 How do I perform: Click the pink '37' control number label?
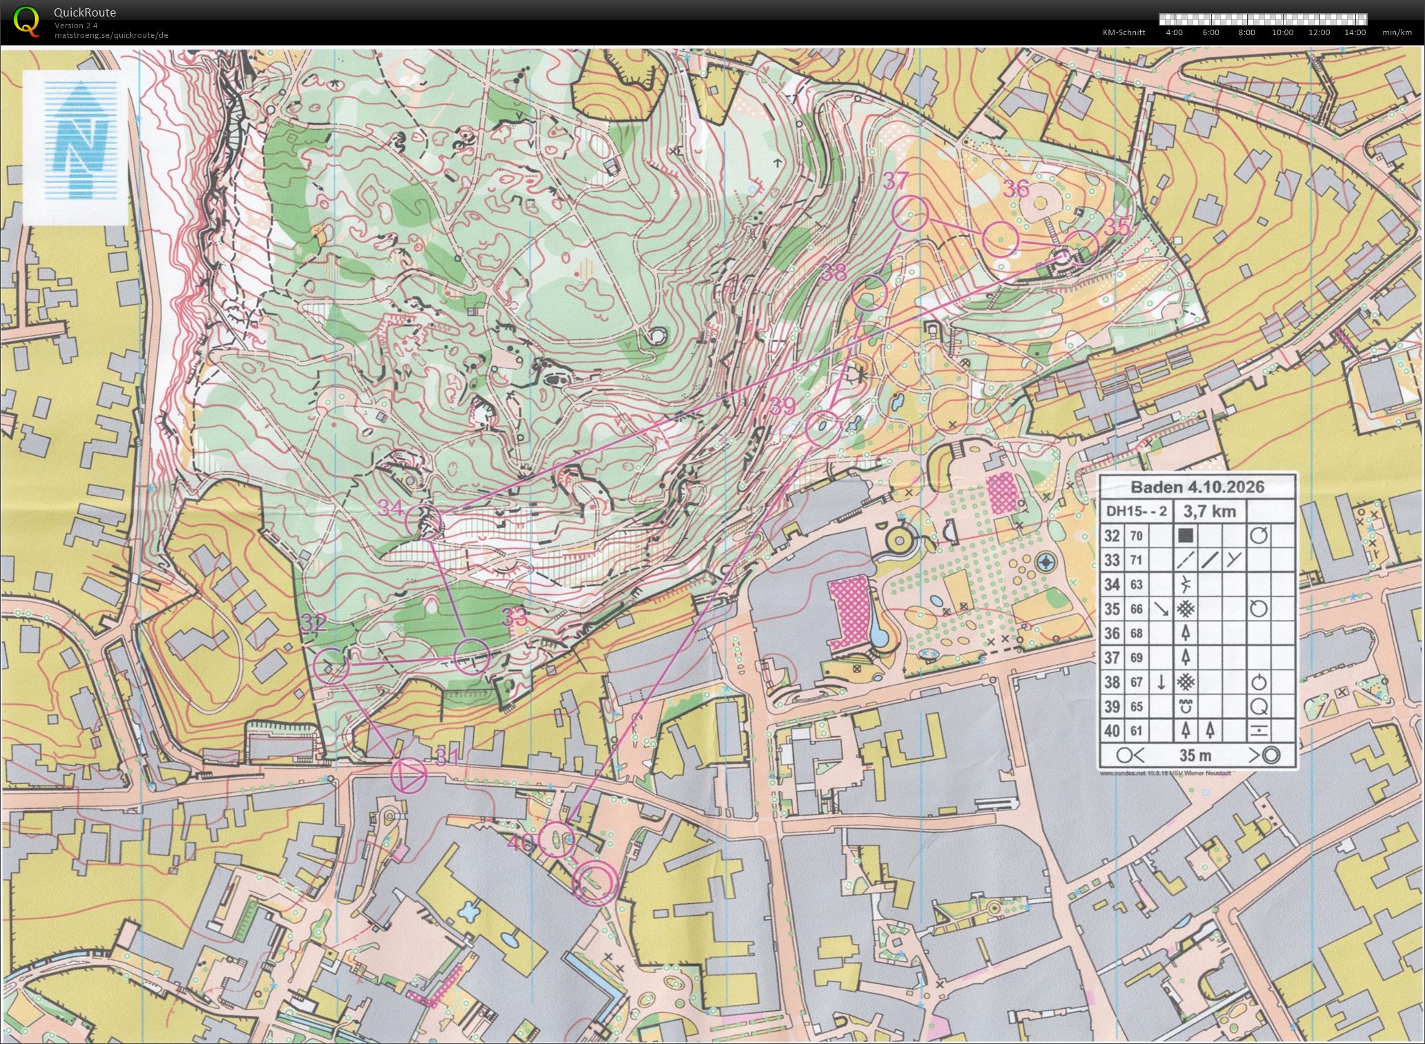click(x=896, y=181)
